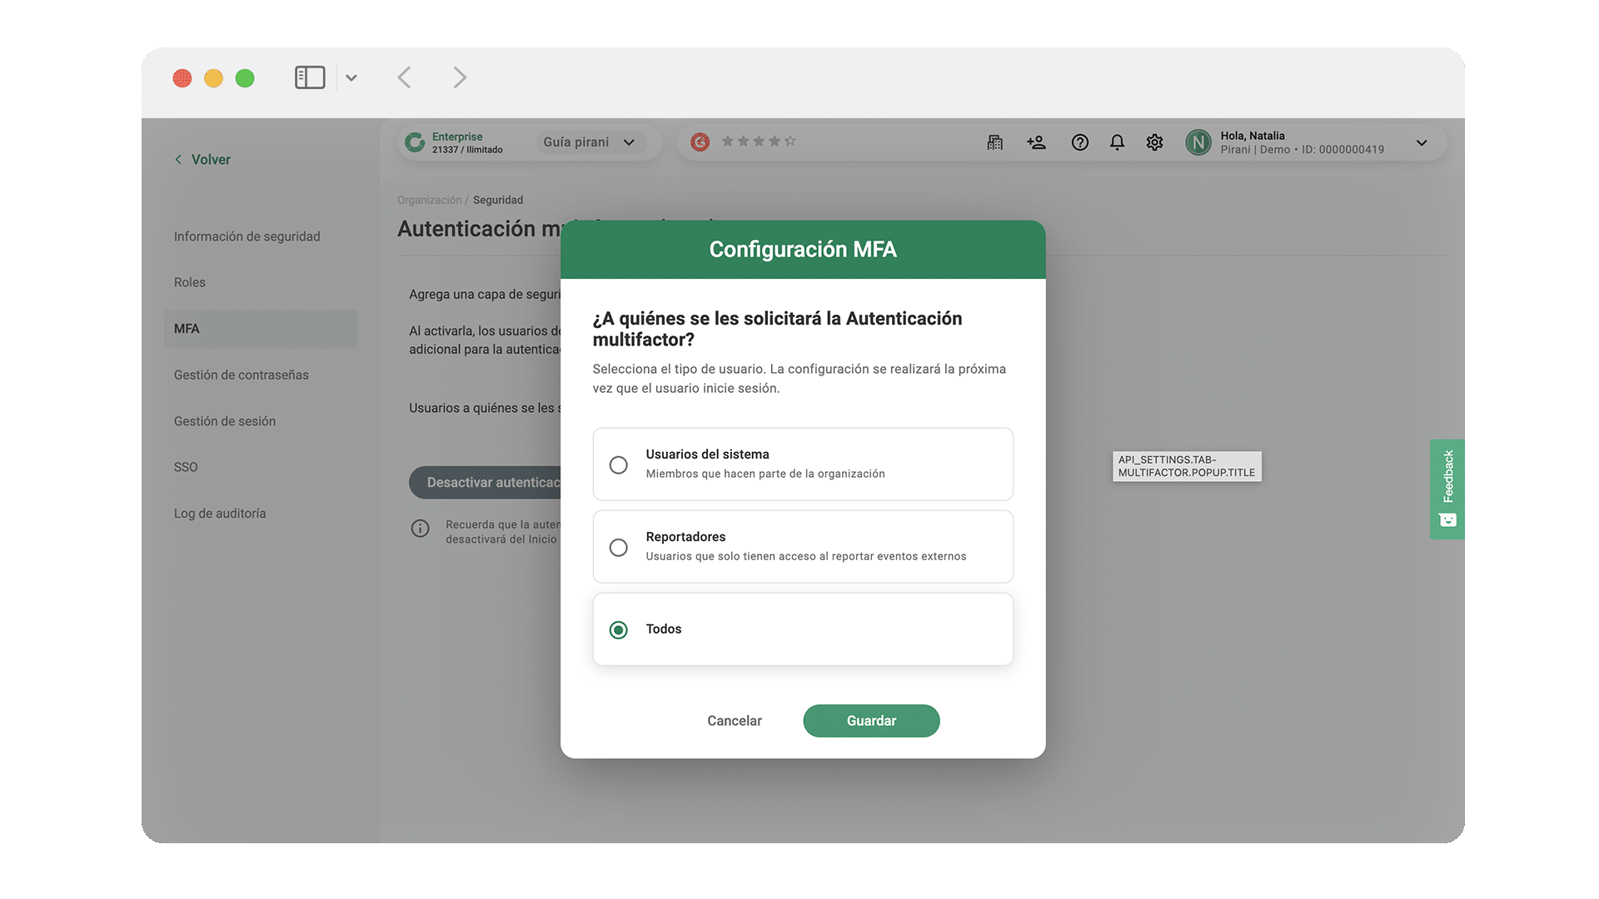Viewport: 1599px width, 899px height.
Task: Open the help question mark icon
Action: point(1079,142)
